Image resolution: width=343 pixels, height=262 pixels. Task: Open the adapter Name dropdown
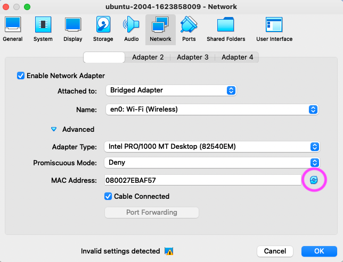click(211, 109)
